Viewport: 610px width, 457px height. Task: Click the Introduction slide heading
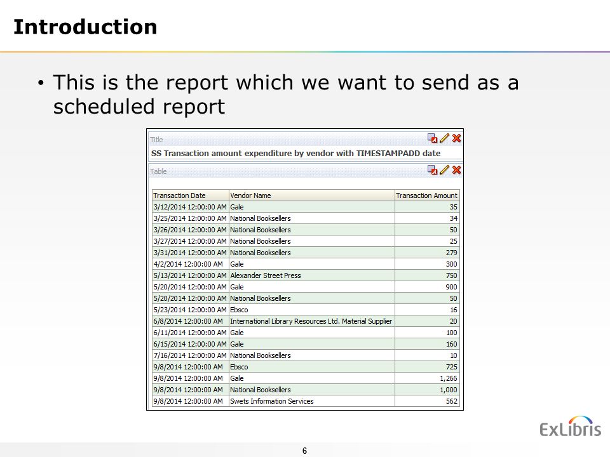click(85, 27)
